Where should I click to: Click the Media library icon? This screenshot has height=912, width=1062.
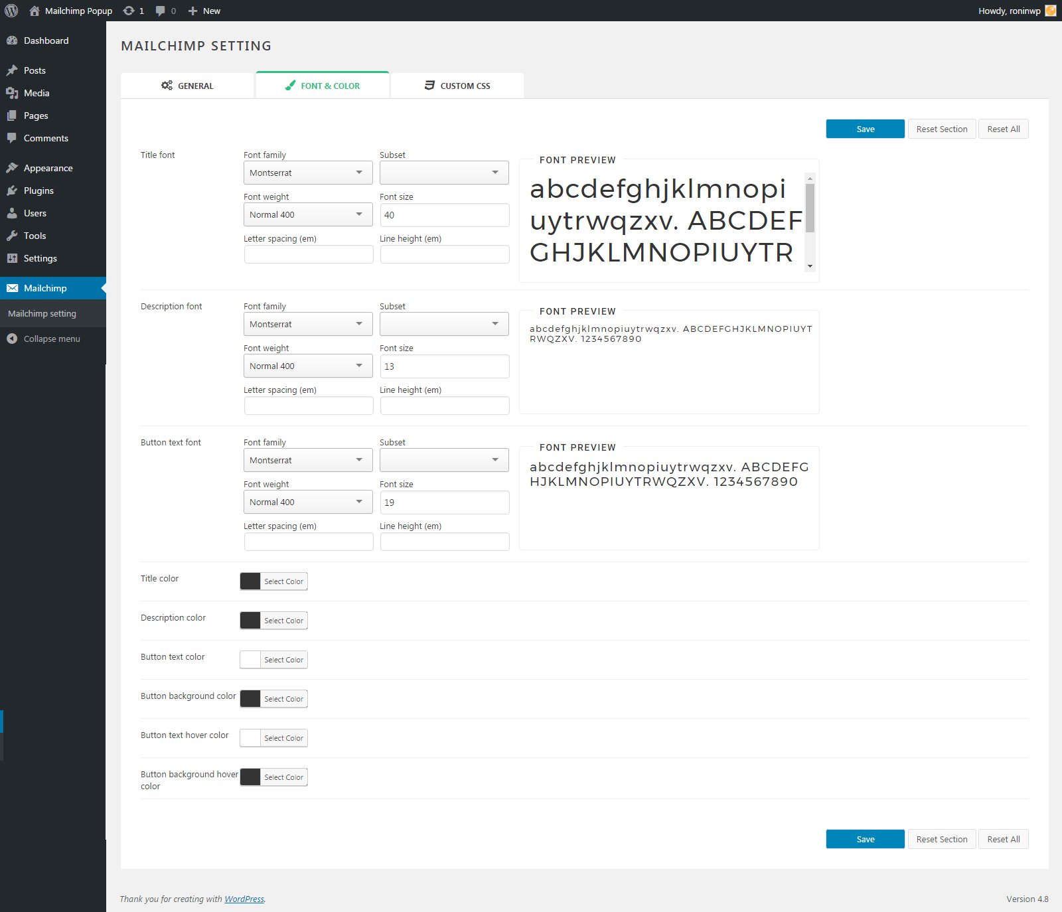pos(12,93)
